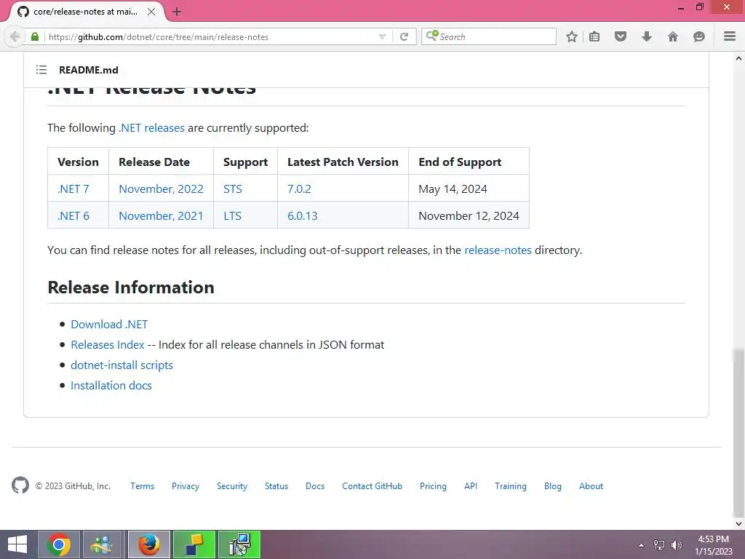The image size is (745, 559).
Task: Open the release-notes directory link
Action: click(498, 250)
